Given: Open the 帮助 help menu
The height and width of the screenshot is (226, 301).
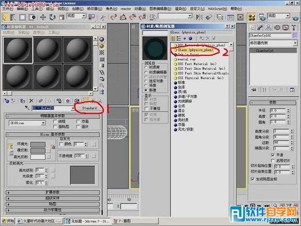Looking at the screenshot, I should point(236,9).
